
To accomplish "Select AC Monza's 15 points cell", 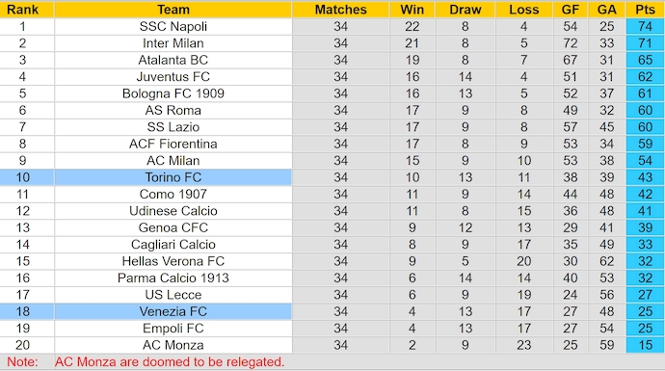I will pyautogui.click(x=645, y=345).
